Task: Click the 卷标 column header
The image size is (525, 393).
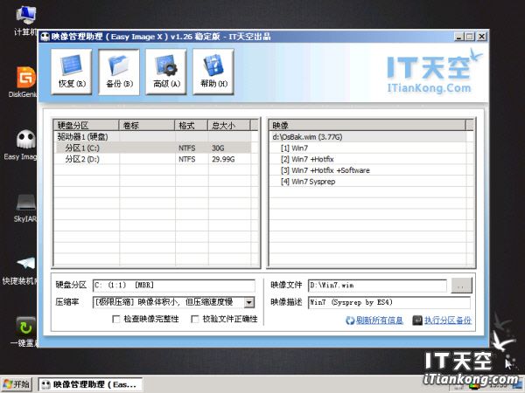Action: tap(147, 125)
